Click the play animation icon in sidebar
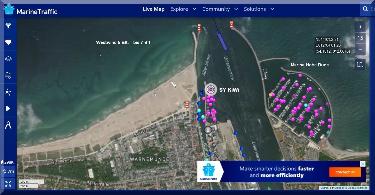375x195 pixels. [x=8, y=108]
